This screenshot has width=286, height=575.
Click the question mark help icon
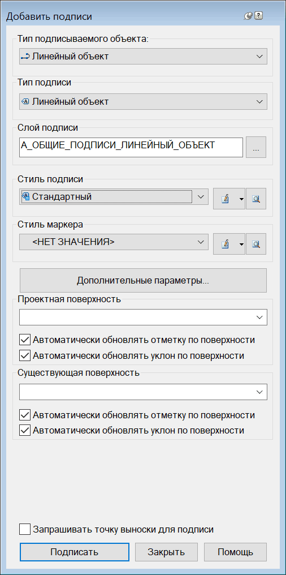(258, 16)
